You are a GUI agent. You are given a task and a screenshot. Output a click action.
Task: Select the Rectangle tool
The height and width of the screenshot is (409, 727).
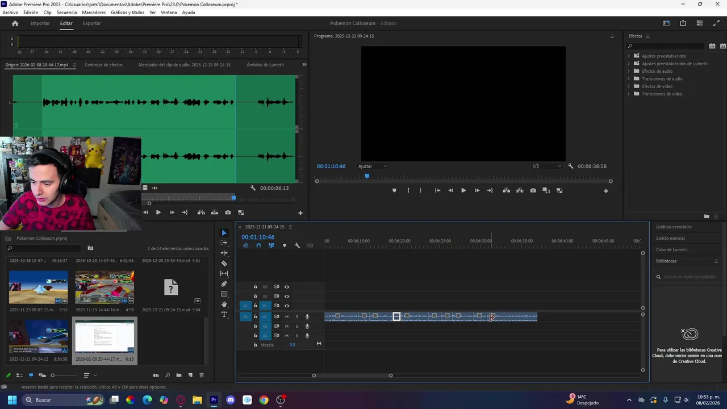click(224, 294)
